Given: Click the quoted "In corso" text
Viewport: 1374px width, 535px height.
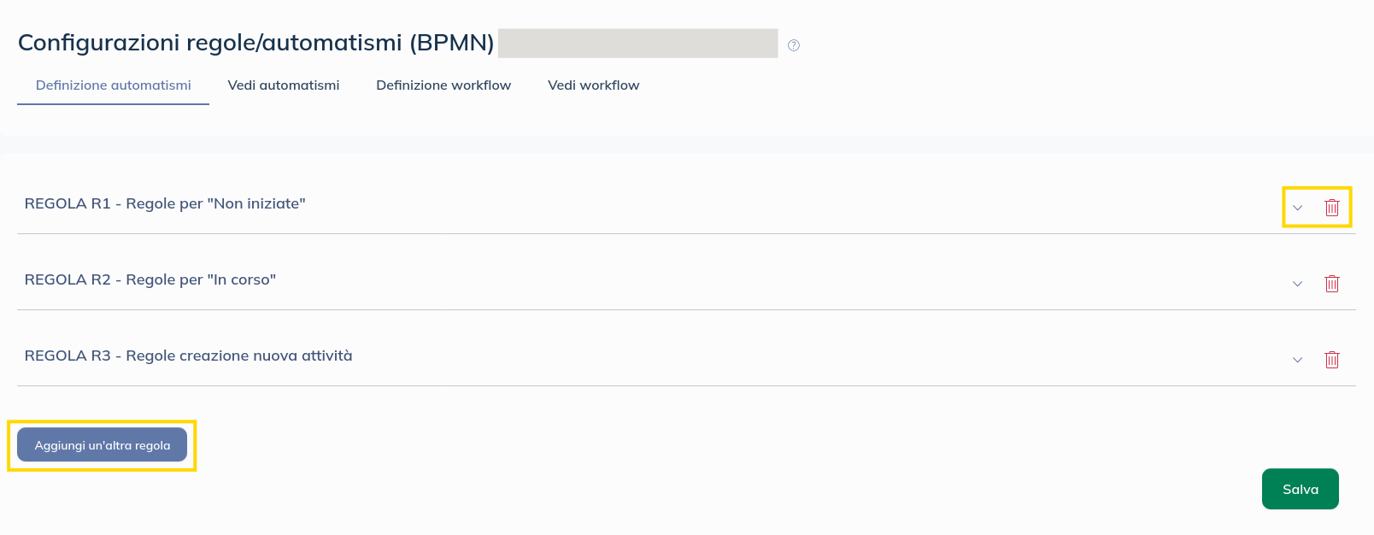Looking at the screenshot, I should tap(242, 279).
